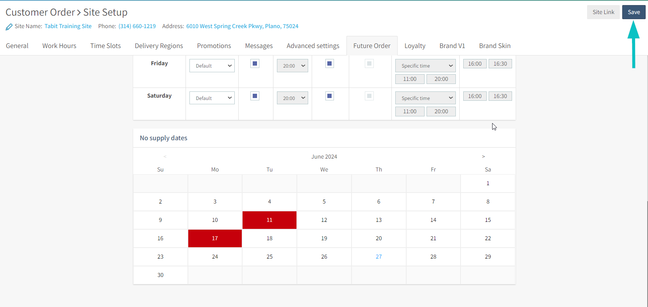Click the Saturday 11:00 start time field

(410, 111)
